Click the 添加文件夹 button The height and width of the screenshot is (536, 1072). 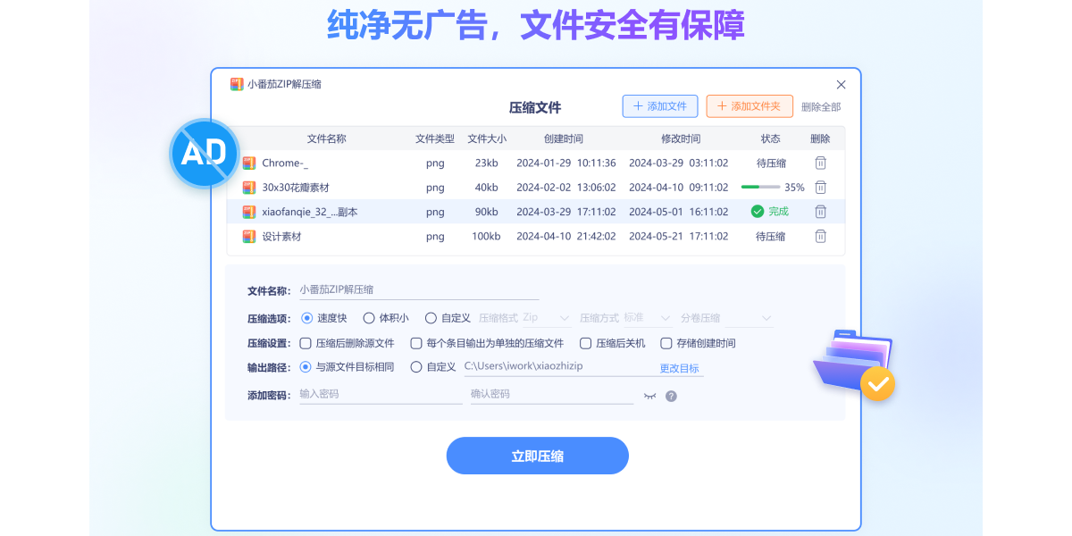pyautogui.click(x=750, y=106)
